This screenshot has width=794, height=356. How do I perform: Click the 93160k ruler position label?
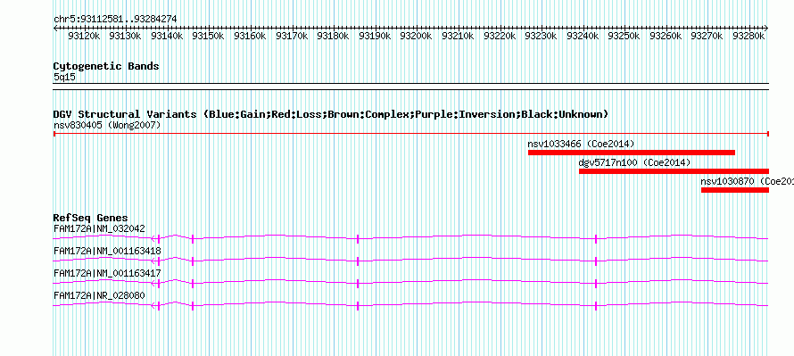point(250,36)
